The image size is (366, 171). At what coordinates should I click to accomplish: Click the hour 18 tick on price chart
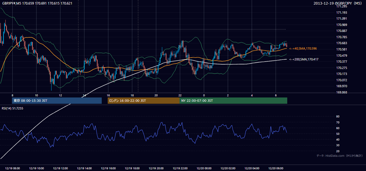click(132, 95)
